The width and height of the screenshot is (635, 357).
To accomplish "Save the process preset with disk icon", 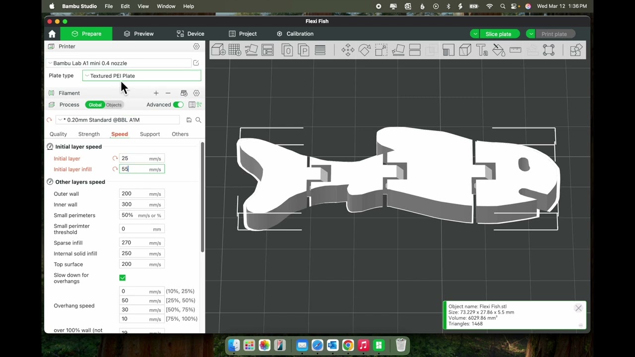I will 189,120.
